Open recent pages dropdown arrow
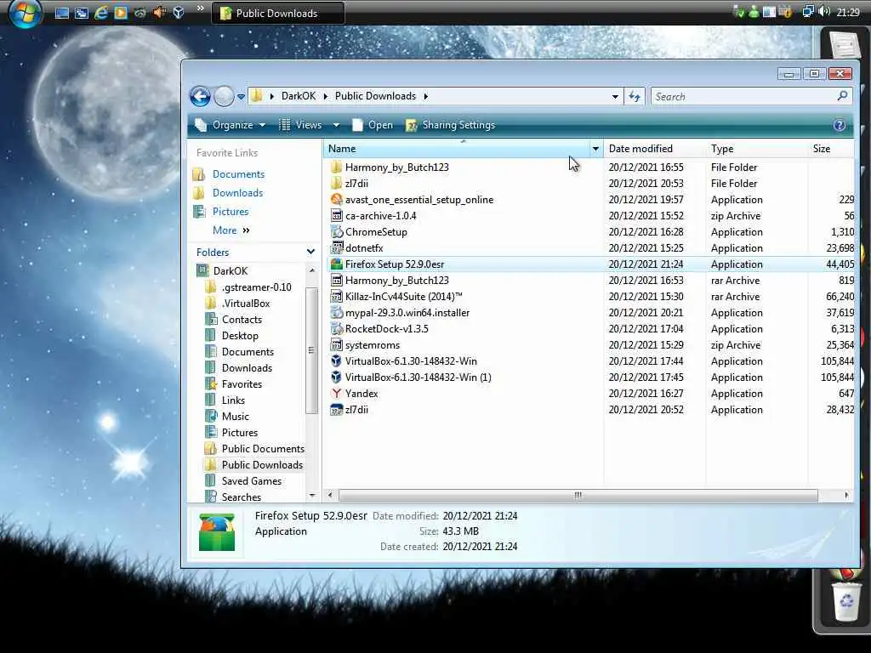 tap(241, 97)
